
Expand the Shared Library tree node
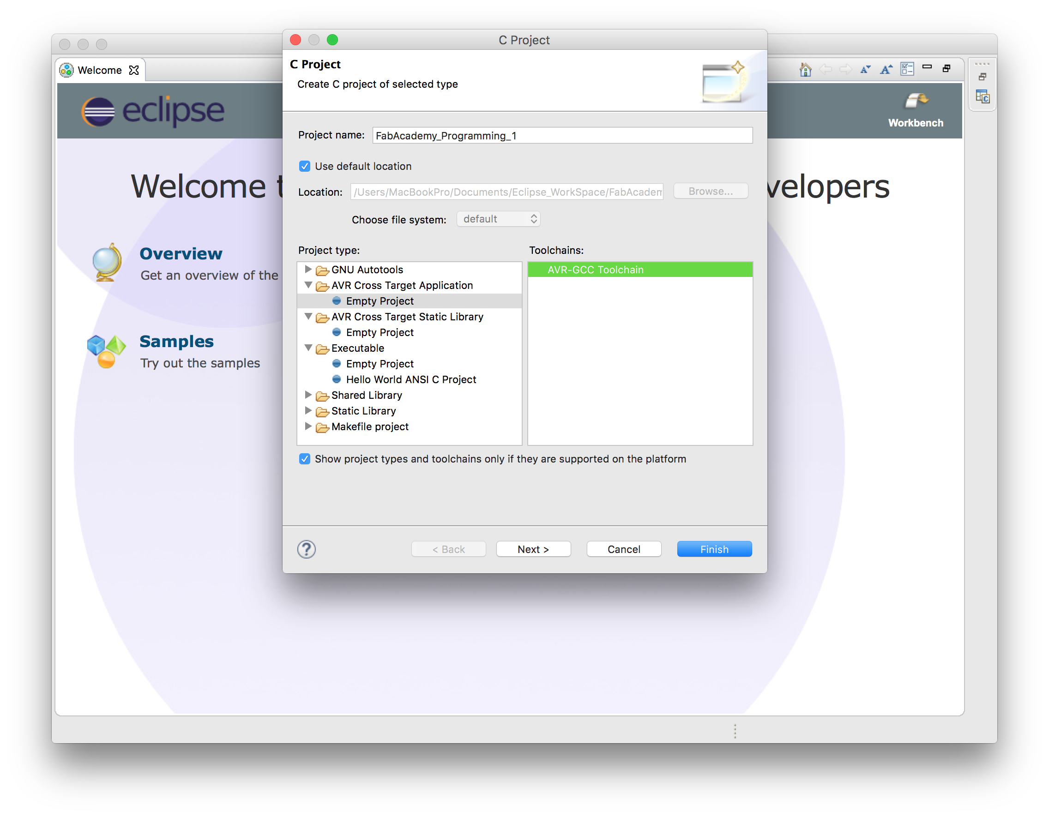pyautogui.click(x=308, y=394)
